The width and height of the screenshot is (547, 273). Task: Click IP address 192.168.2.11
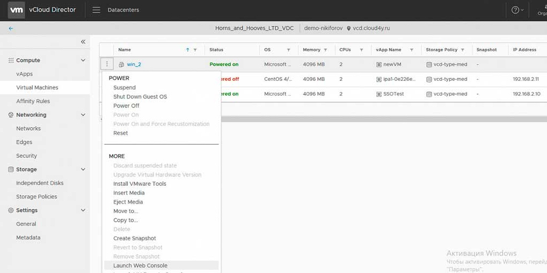(x=526, y=79)
